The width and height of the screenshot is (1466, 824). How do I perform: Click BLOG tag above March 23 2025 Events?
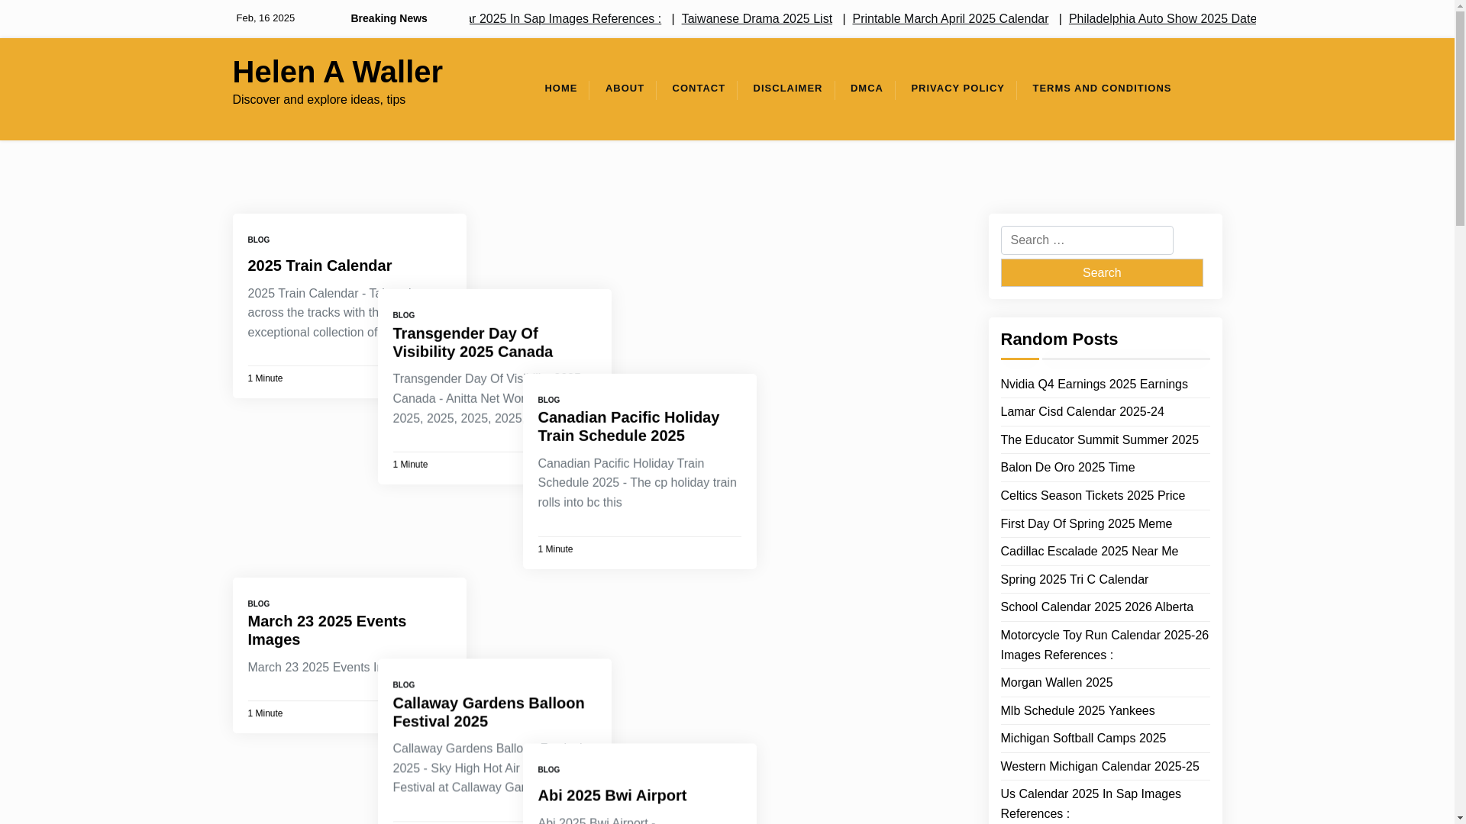pos(258,604)
